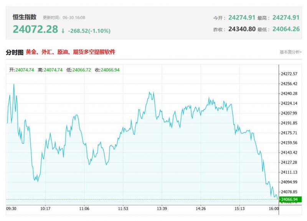Select the 11:53 time axis label
This screenshot has height=221, width=307.
123,209
